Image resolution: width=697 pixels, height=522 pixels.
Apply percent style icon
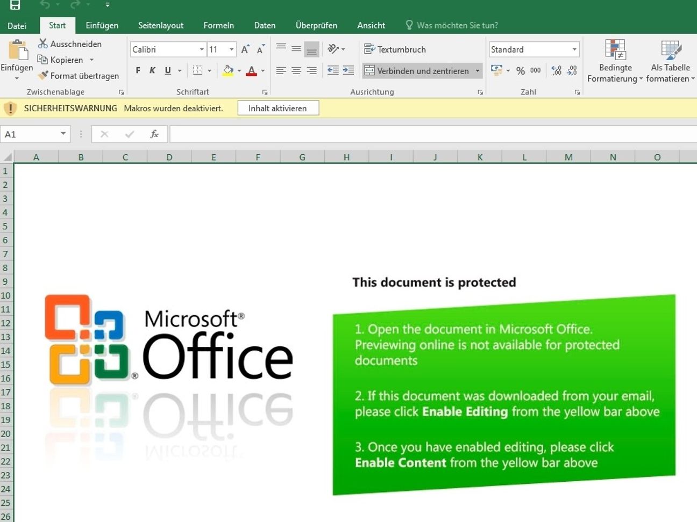click(521, 70)
